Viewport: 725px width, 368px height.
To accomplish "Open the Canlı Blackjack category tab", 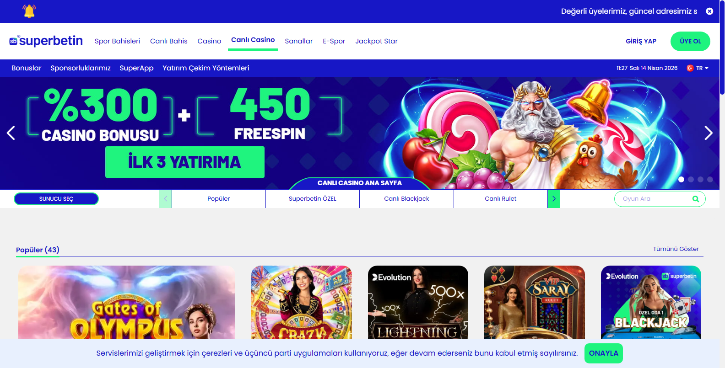I will tap(406, 199).
